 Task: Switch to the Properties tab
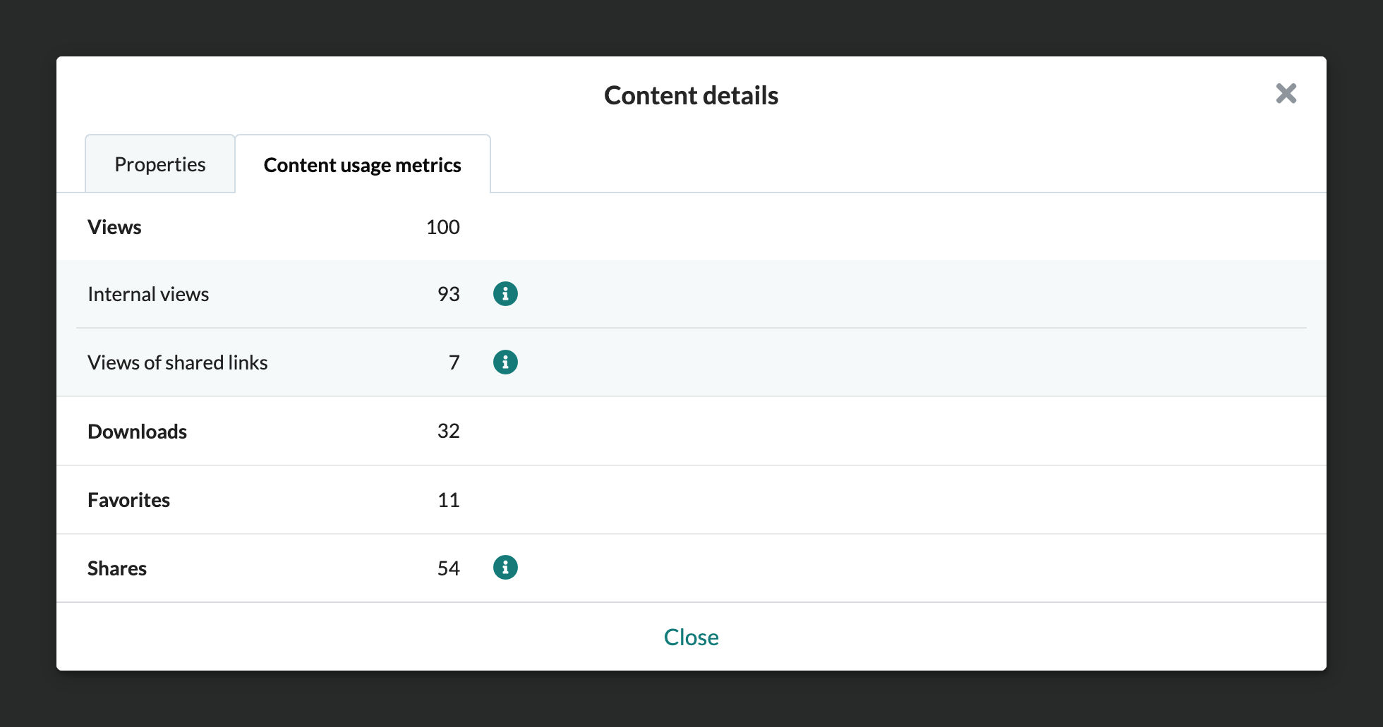pos(160,164)
